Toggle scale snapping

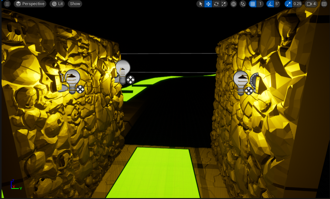tap(288, 4)
